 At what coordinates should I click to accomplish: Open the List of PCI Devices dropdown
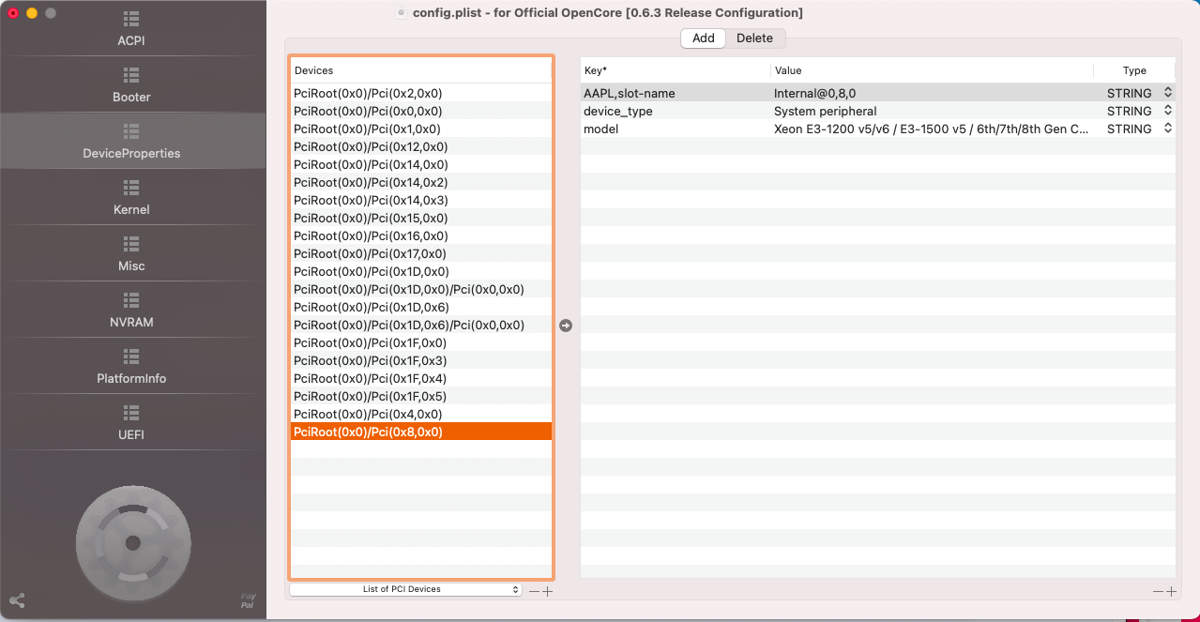(405, 589)
